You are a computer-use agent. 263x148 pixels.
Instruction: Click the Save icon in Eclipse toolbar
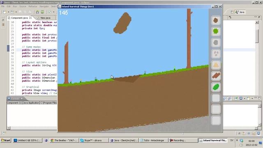click(x=20, y=12)
